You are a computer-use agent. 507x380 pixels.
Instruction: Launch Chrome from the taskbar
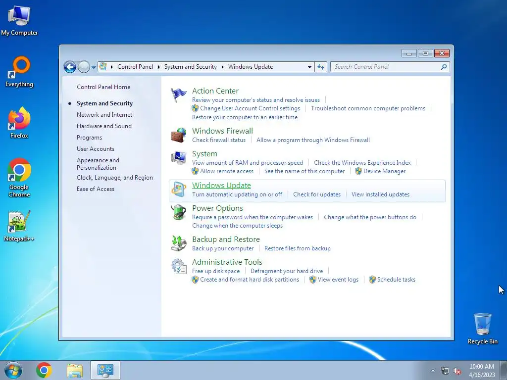[44, 370]
